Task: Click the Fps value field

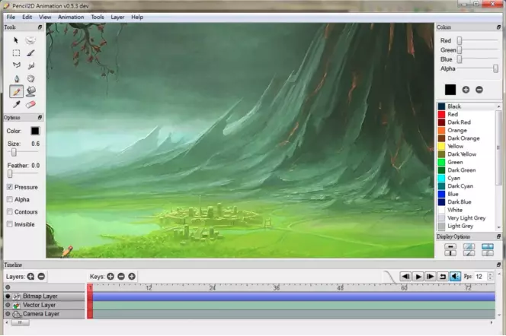Action: pyautogui.click(x=481, y=277)
